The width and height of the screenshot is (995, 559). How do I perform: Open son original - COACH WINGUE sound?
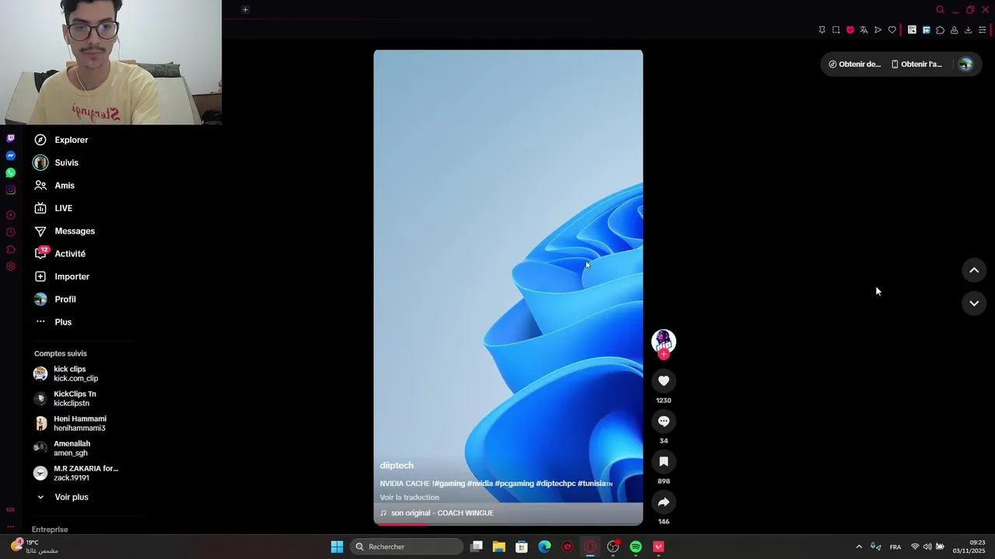click(x=437, y=512)
